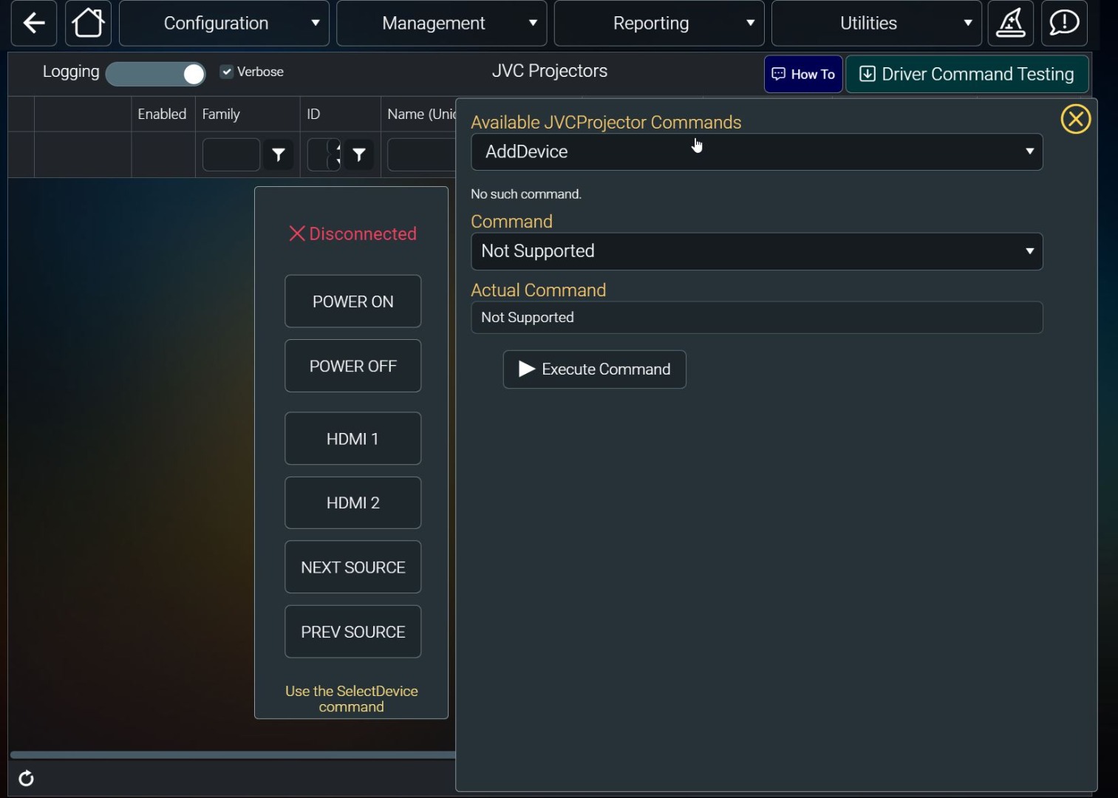The width and height of the screenshot is (1118, 798).
Task: Click the PREV SOURCE button
Action: pos(353,632)
